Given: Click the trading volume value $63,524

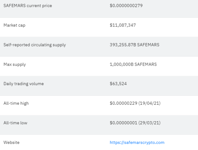Looking at the screenshot, I should coord(118,84).
